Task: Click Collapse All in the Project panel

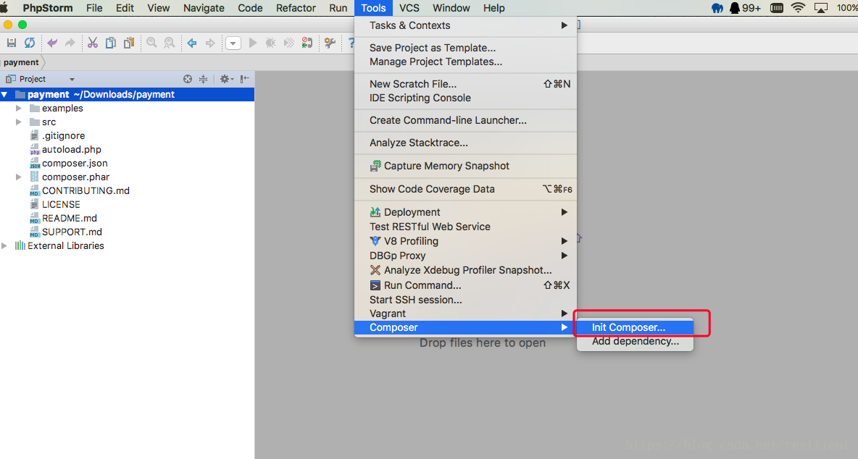Action: [203, 79]
